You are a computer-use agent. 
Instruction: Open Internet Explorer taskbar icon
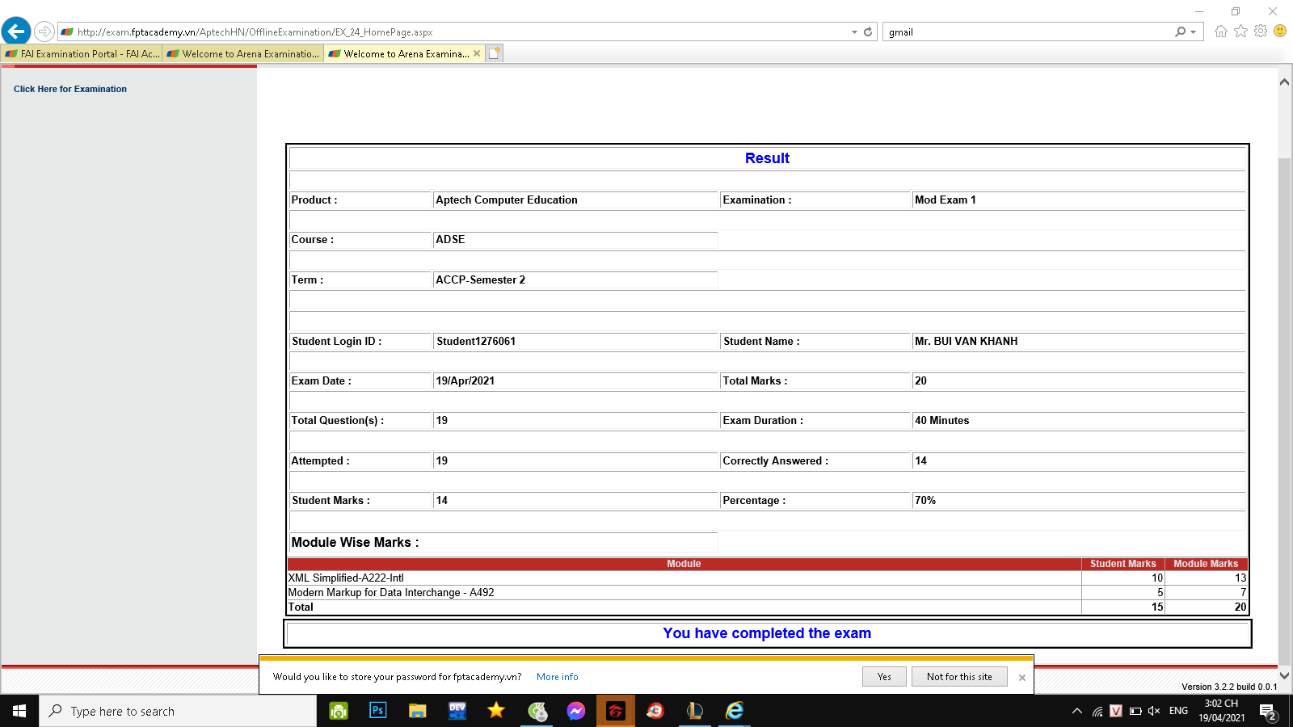click(734, 711)
